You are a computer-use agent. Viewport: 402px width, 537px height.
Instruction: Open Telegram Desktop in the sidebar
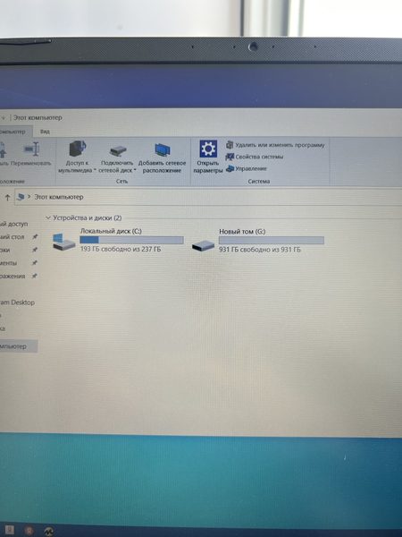click(x=18, y=303)
